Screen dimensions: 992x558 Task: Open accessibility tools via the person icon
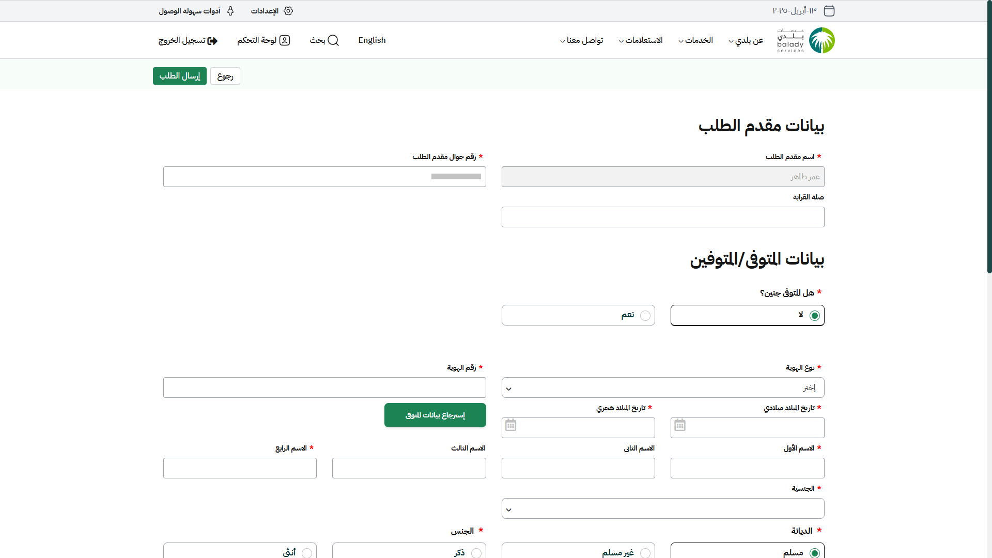230,11
